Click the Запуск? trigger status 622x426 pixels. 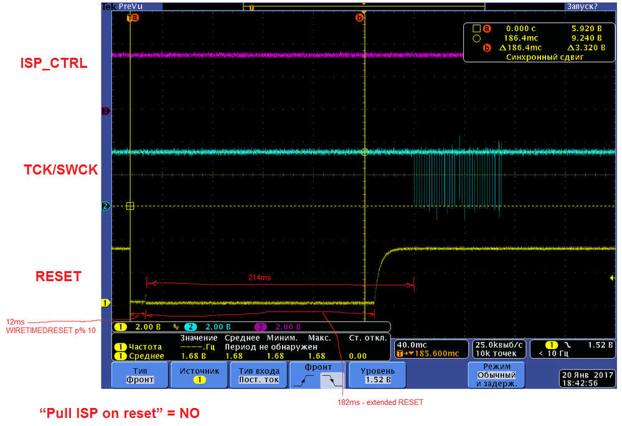click(x=582, y=7)
